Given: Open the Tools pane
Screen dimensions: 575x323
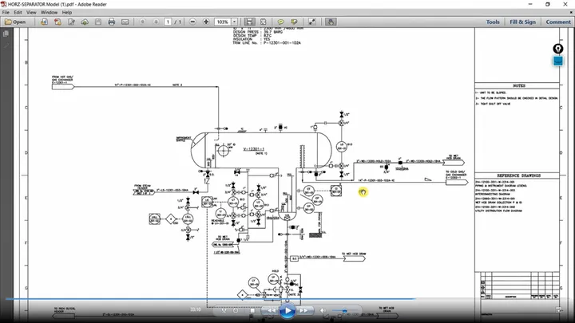Looking at the screenshot, I should [x=493, y=22].
